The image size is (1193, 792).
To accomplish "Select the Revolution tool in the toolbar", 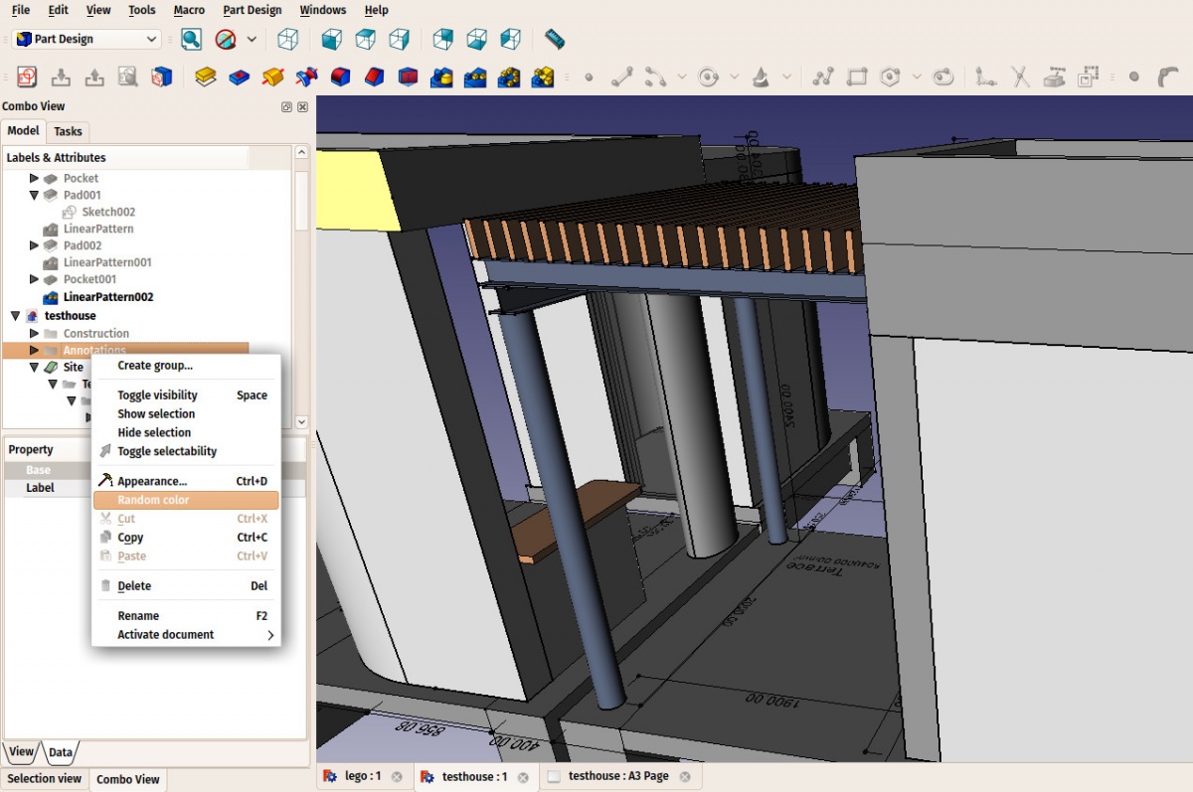I will tap(273, 77).
